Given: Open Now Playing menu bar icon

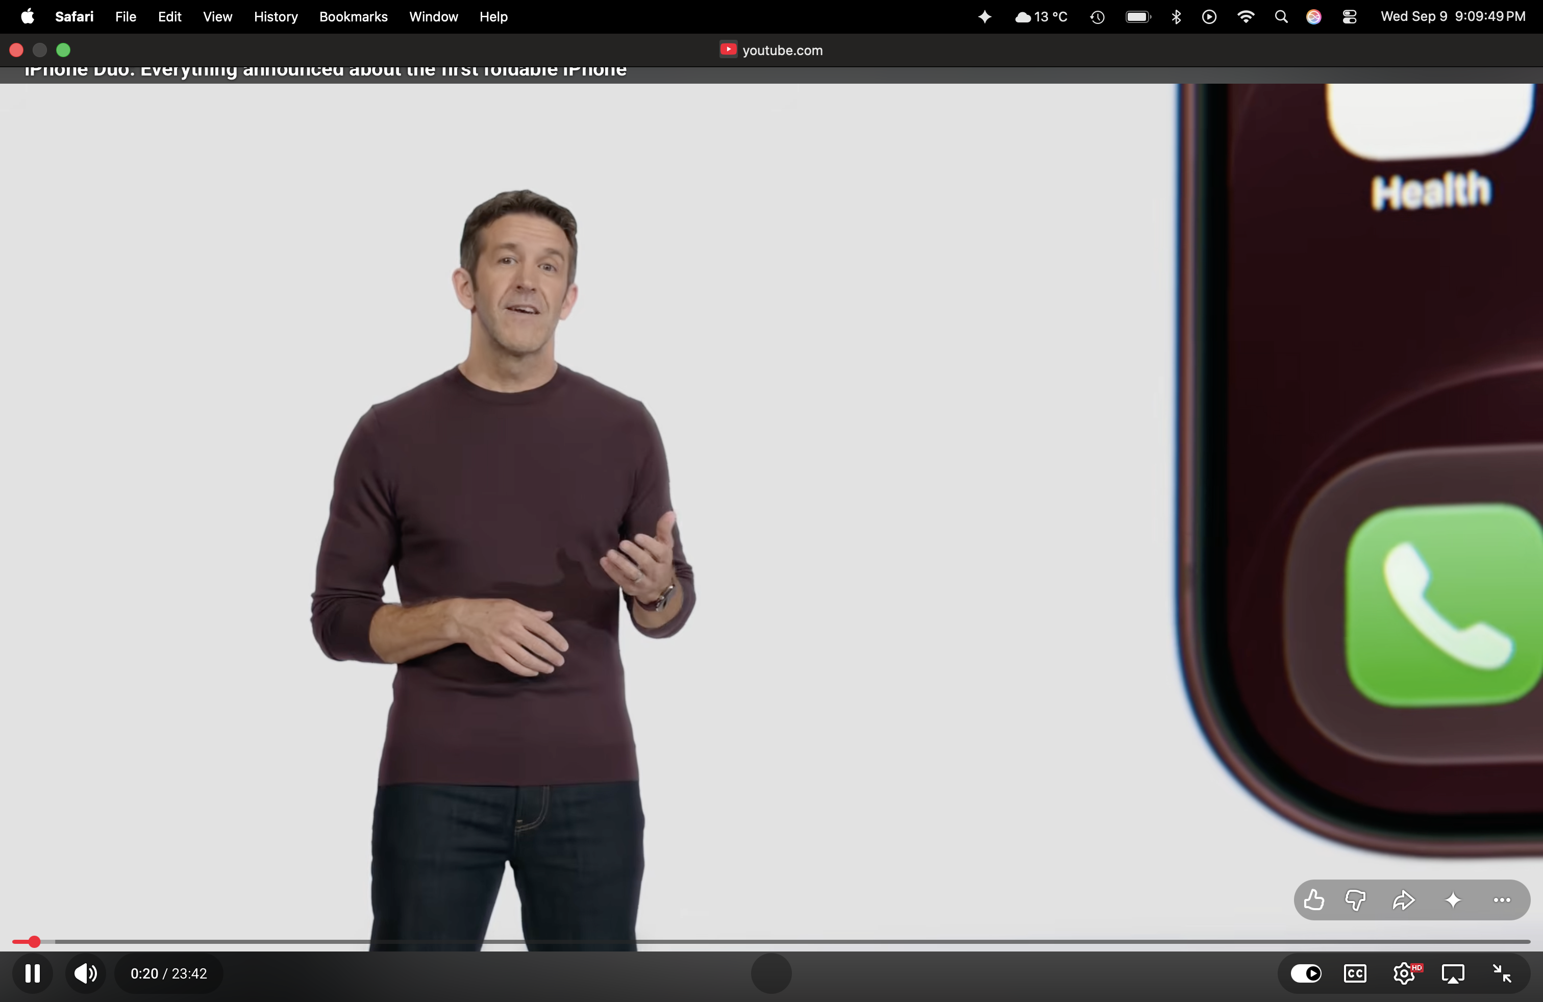Looking at the screenshot, I should click(1209, 17).
